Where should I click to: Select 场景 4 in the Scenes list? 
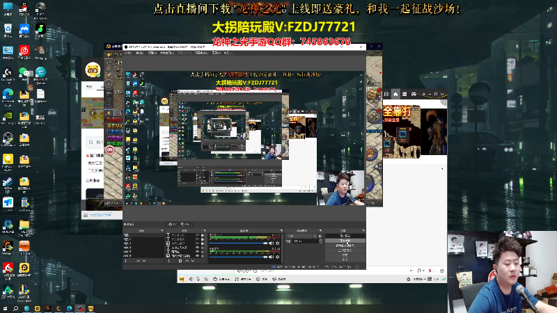[143, 248]
